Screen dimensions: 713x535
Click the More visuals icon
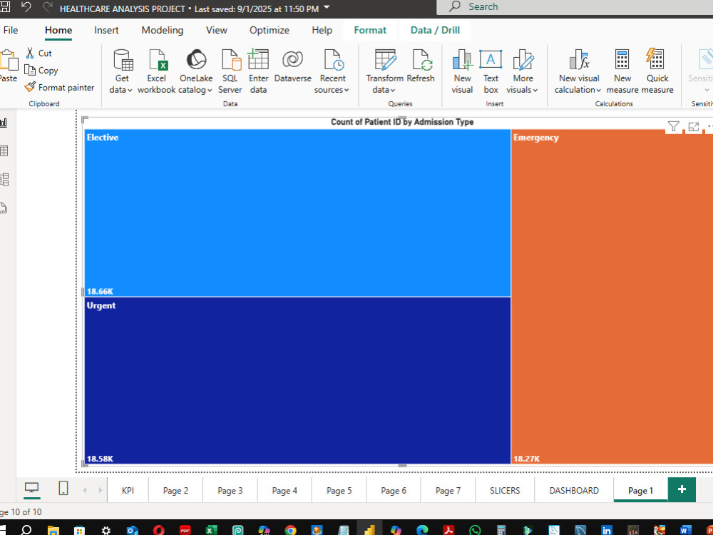click(523, 60)
